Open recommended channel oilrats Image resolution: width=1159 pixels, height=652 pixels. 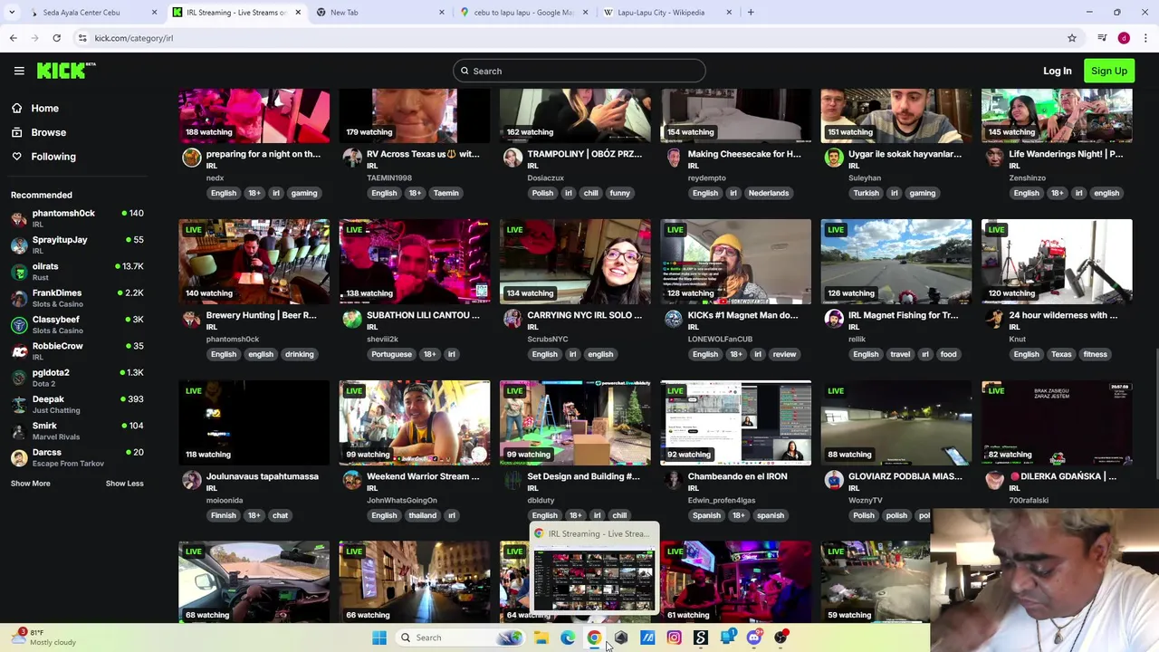pos(77,272)
